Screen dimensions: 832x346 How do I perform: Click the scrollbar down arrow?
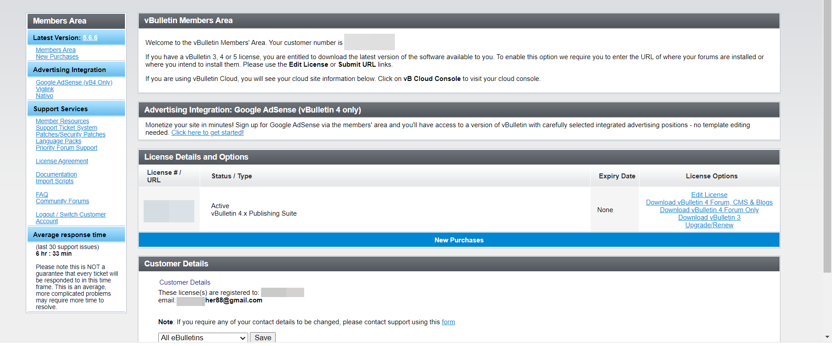point(827,337)
